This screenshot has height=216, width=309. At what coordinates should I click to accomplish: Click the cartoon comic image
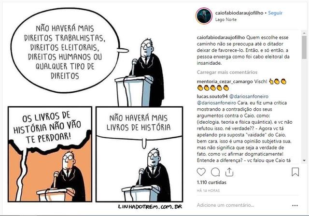[x=97, y=107]
